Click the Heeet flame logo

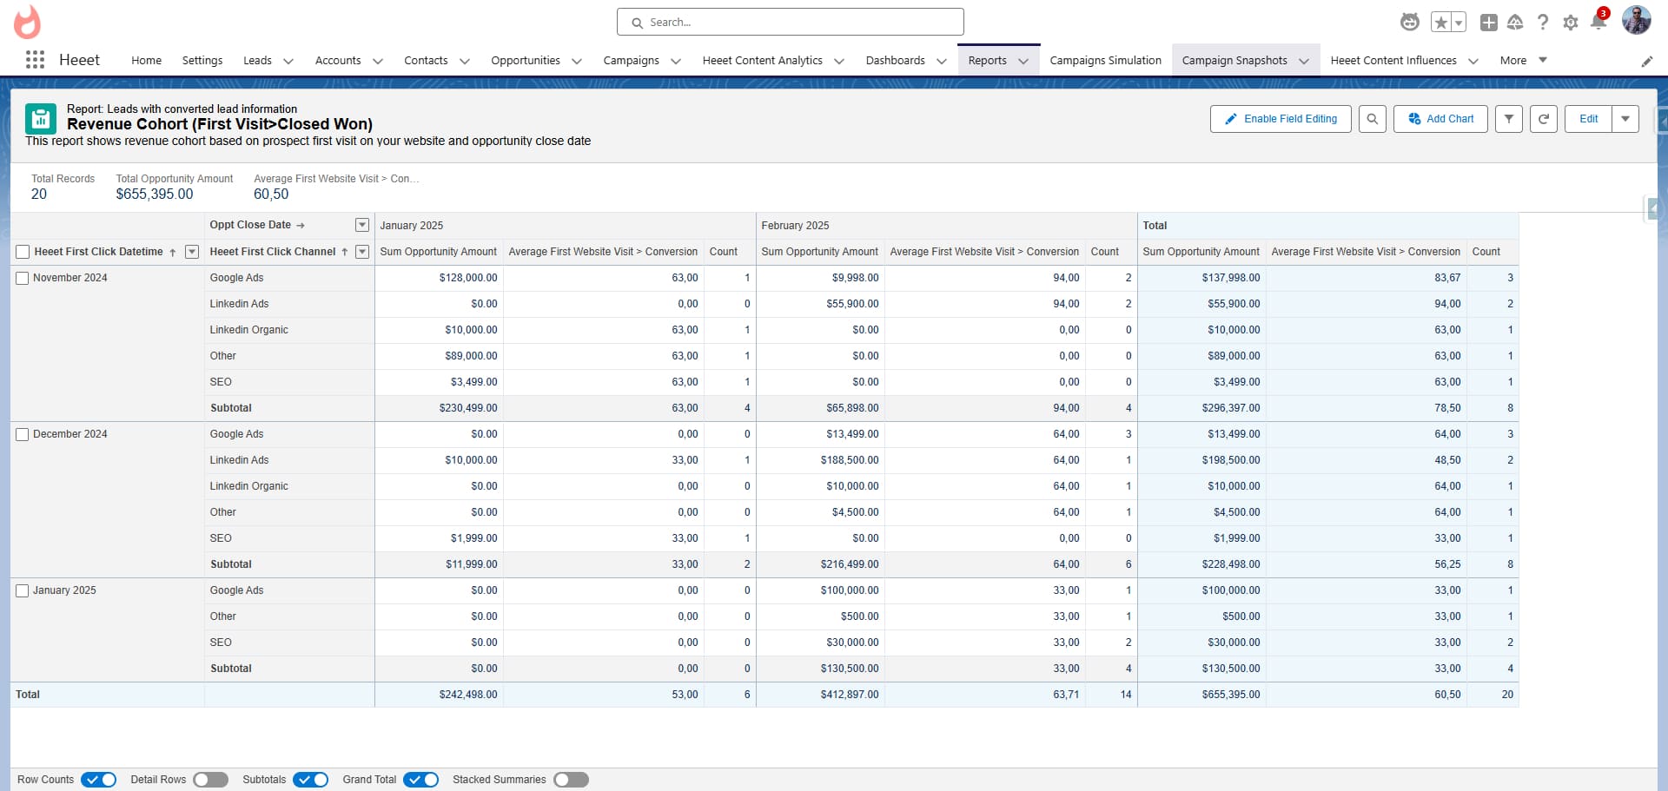pos(28,22)
